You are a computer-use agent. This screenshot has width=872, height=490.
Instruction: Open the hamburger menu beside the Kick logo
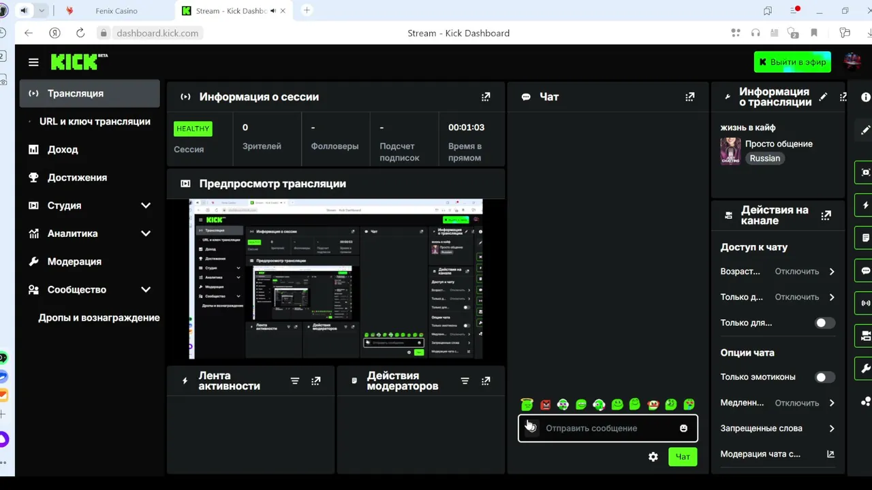33,62
